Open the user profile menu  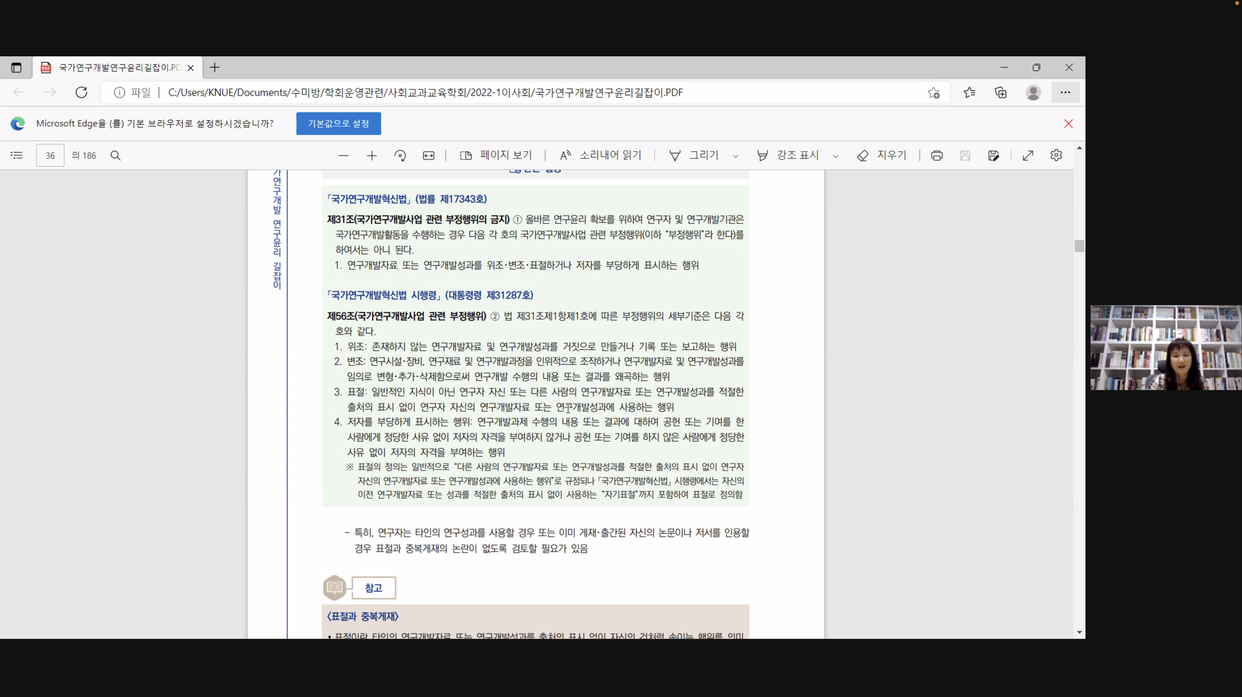(1033, 93)
